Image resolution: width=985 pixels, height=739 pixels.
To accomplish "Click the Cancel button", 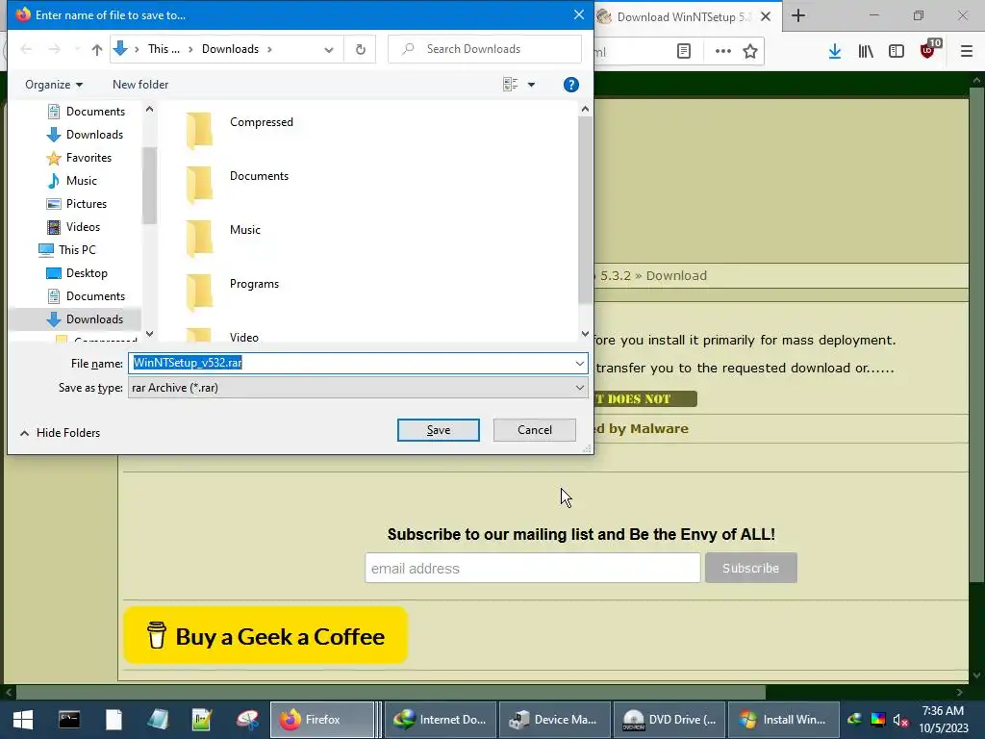I will tap(535, 430).
